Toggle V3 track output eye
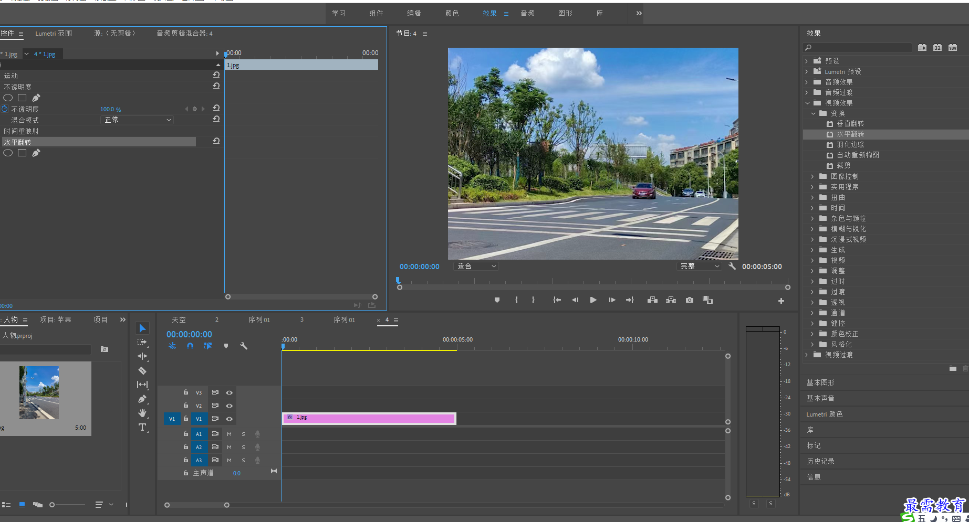Screen dimensions: 969x522 230,392
